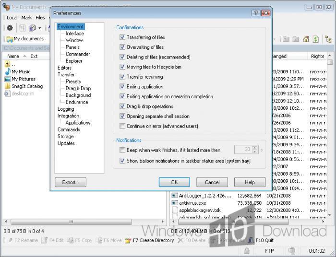Toggle Transfer resuming checkbox
The image size is (336, 257).
point(122,76)
